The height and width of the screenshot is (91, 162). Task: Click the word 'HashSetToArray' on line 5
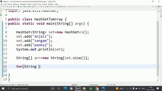point(48,19)
